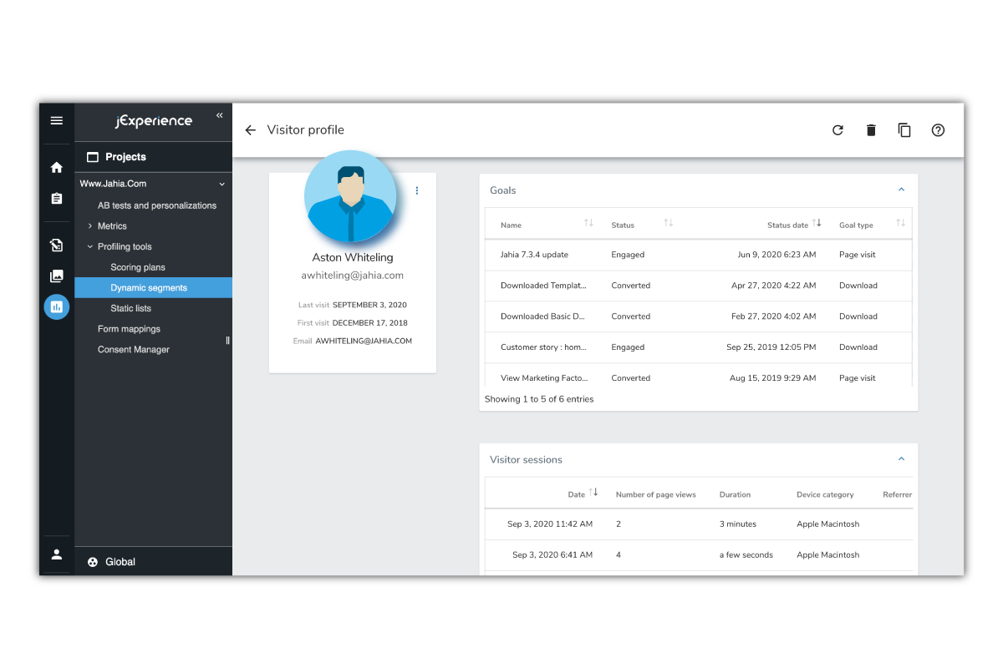Image resolution: width=1003 pixels, height=668 pixels.
Task: Open Scoring plans
Action: coord(138,267)
